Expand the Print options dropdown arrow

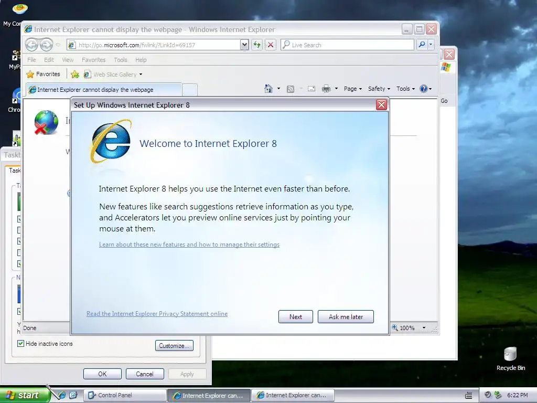(336, 89)
